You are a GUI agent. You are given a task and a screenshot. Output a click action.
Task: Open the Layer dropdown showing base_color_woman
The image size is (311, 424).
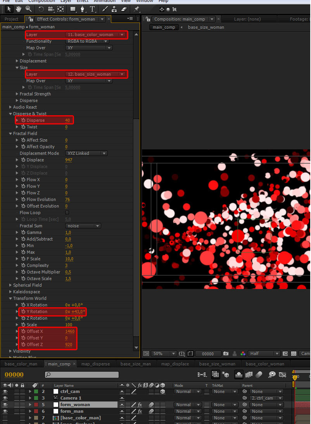95,35
